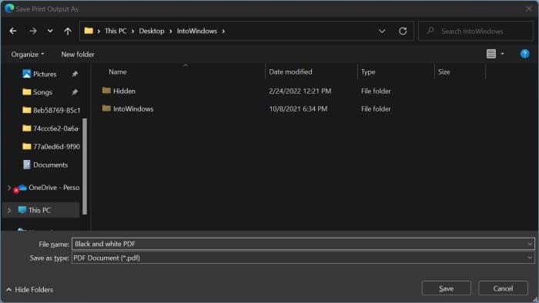This screenshot has width=539, height=303.
Task: Click the IntoWindows folder's icon in list
Action: (106, 108)
